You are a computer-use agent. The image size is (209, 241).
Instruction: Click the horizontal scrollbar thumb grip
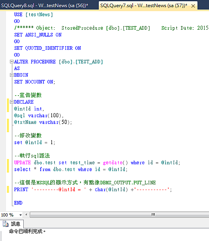pyautogui.click(x=153, y=215)
